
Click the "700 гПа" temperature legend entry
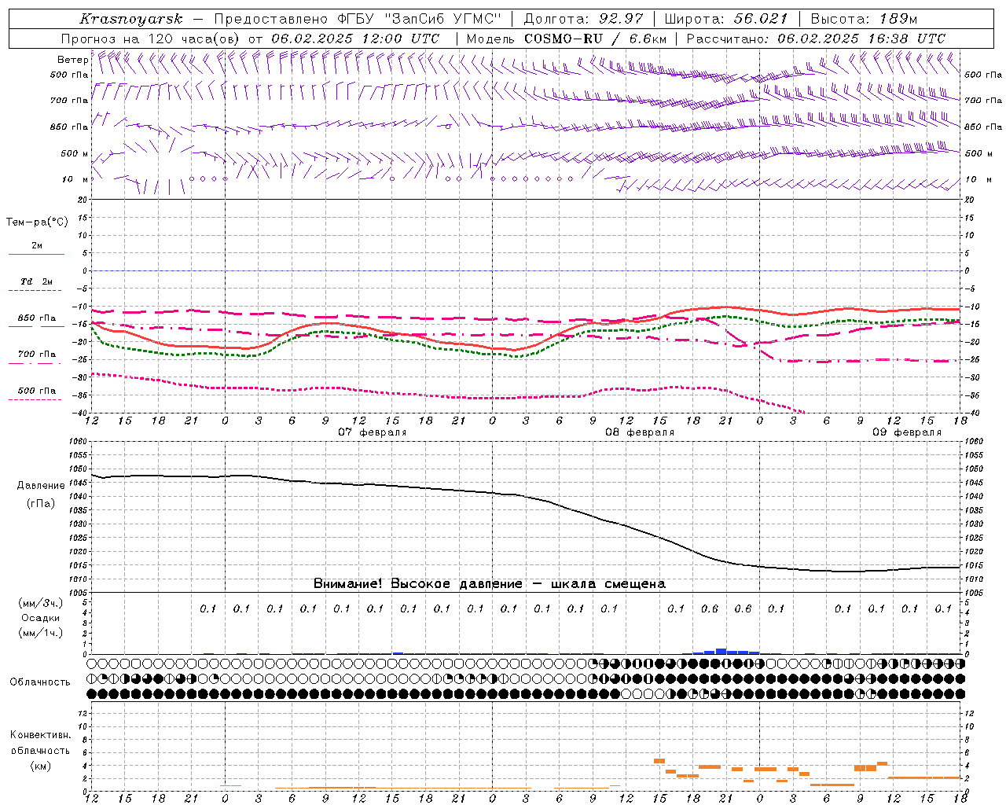click(37, 355)
